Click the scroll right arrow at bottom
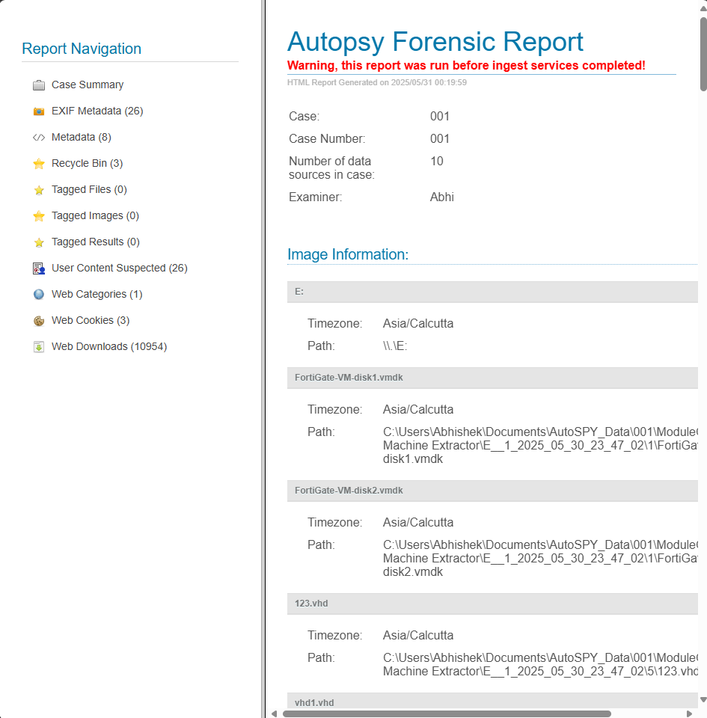Viewport: 707px width, 718px height. (690, 714)
